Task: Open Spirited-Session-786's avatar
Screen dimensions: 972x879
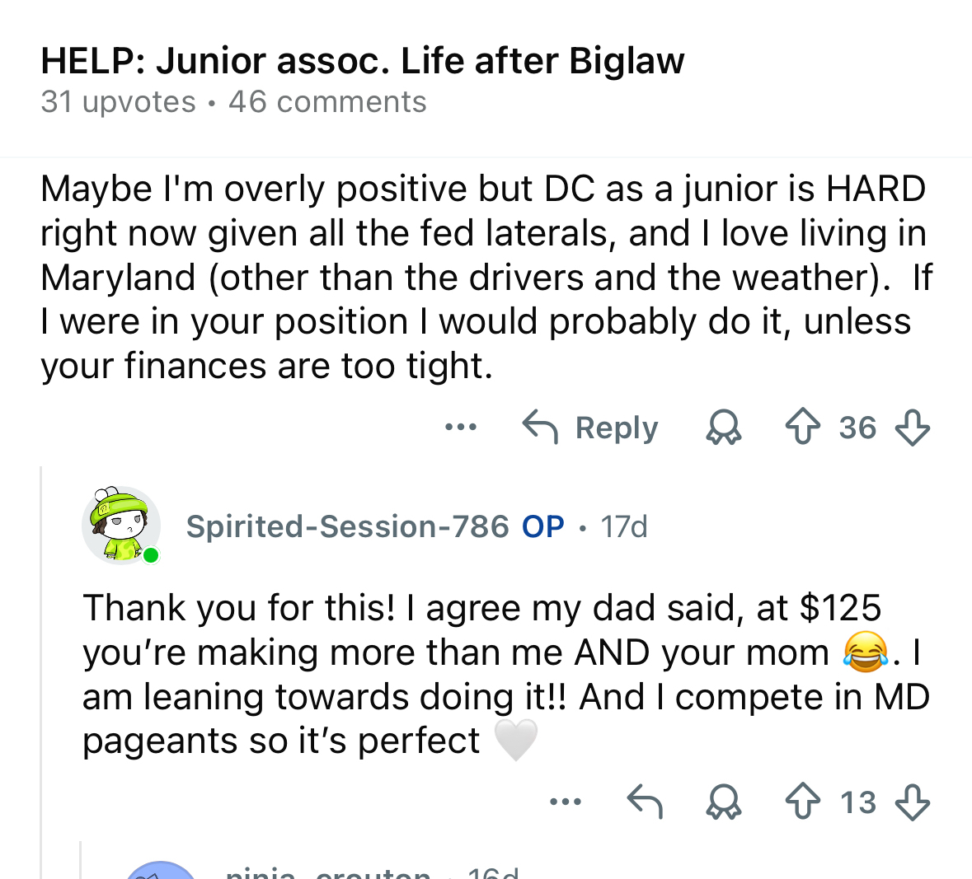Action: point(121,526)
